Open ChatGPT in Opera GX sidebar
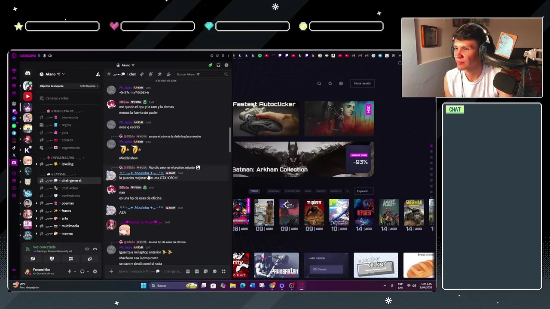This screenshot has width=550, height=309. [14, 104]
